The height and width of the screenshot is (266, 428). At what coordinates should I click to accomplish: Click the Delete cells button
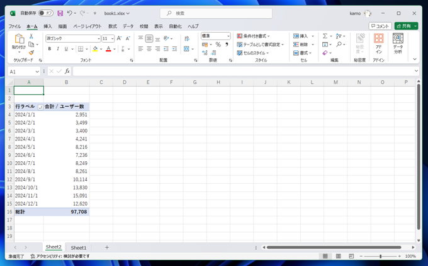pyautogui.click(x=301, y=45)
